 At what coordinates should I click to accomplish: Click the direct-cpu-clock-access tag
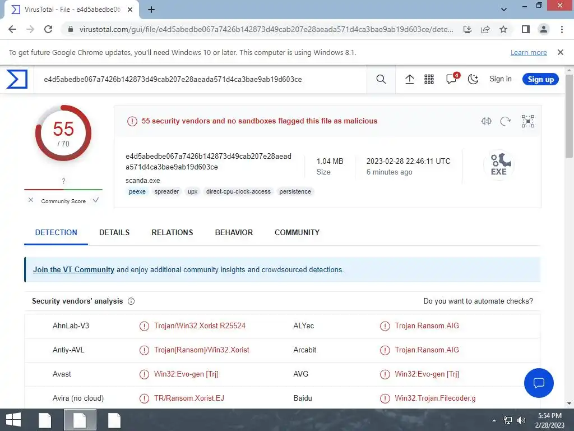click(x=238, y=192)
